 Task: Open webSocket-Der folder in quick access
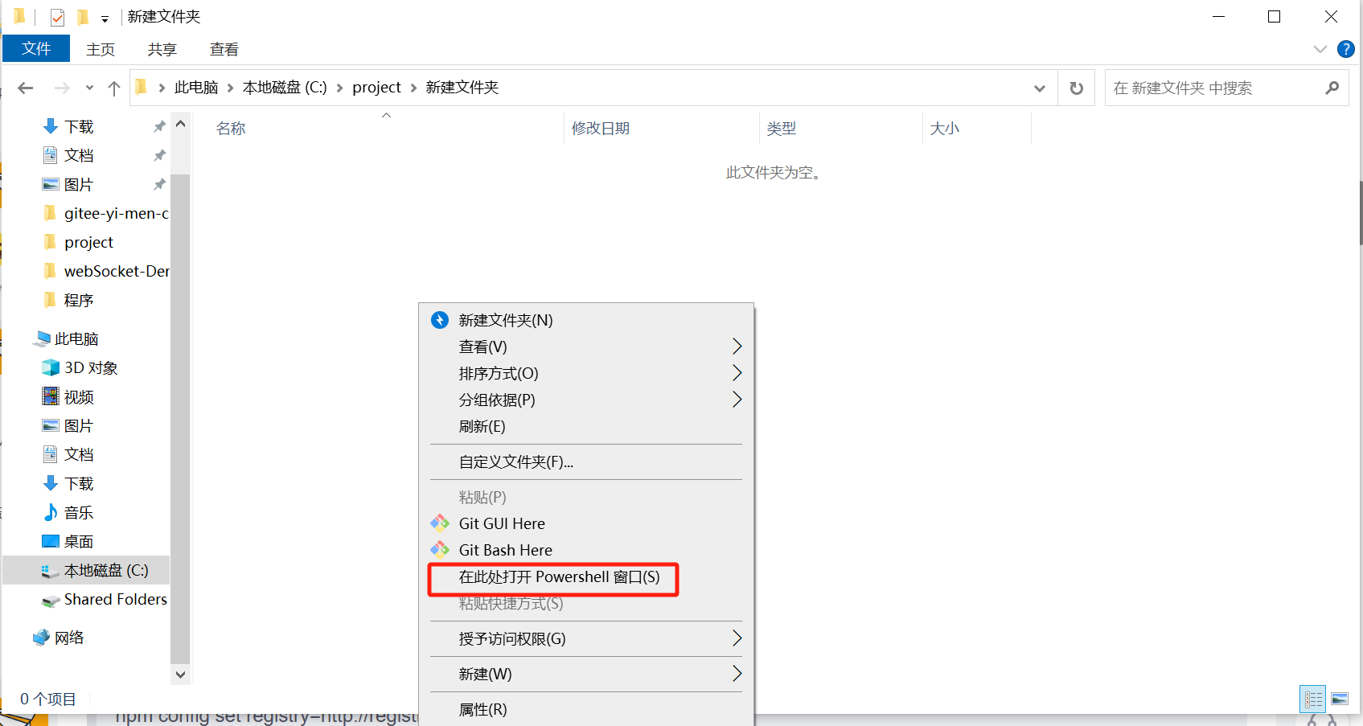105,271
